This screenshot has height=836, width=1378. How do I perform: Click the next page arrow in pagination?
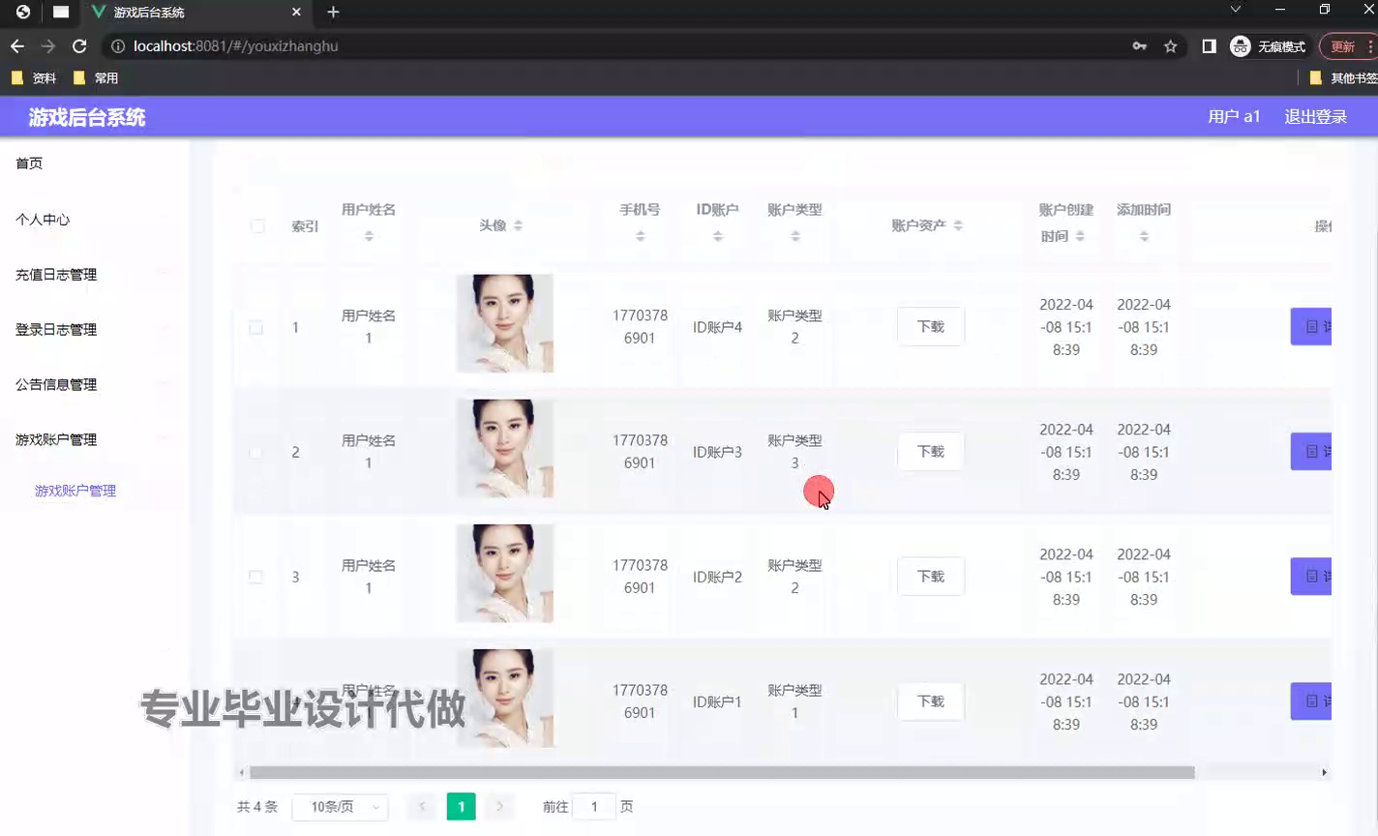(499, 806)
